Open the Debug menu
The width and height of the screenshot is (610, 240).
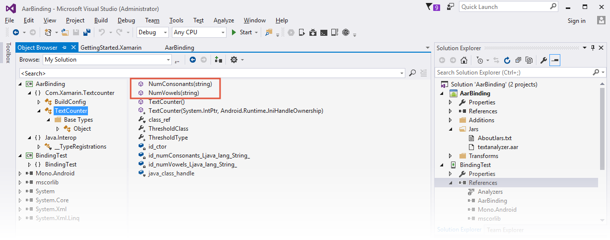pos(126,20)
